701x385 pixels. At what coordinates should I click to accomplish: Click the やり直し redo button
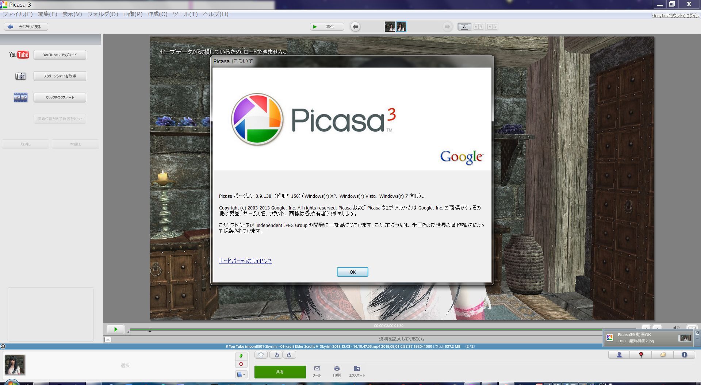click(76, 144)
